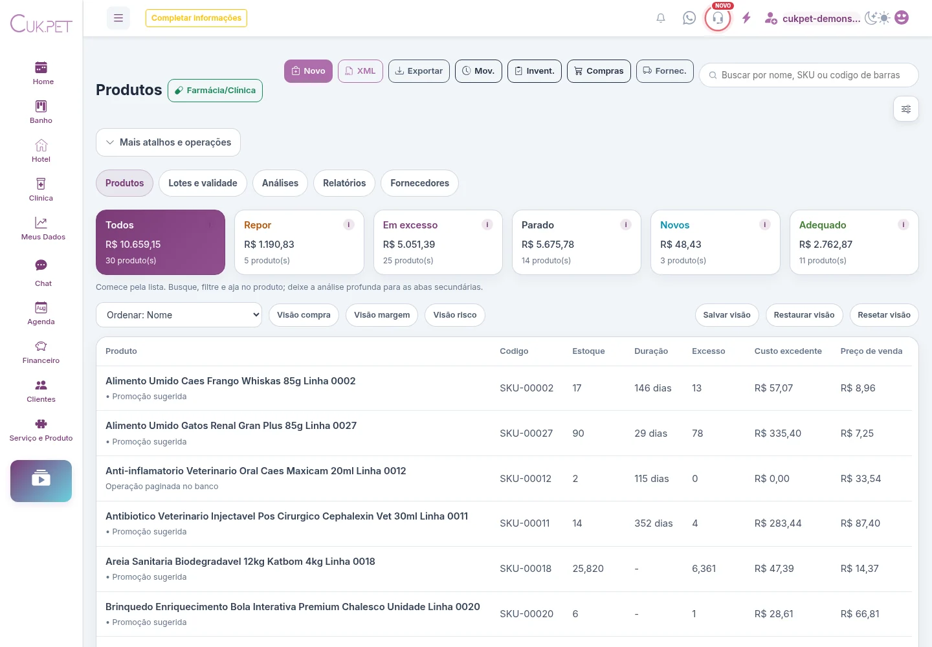Open the smiley avatar menu
Screen dimensions: 932x647
click(x=902, y=18)
